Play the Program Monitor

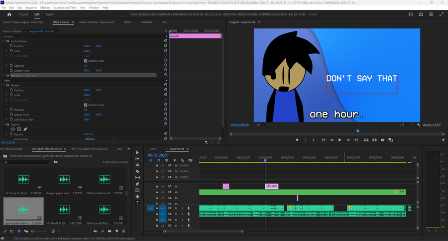pos(339,140)
